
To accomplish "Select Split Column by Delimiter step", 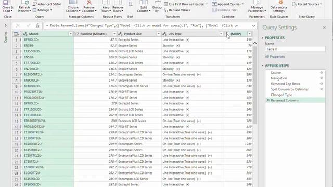I will [289, 89].
